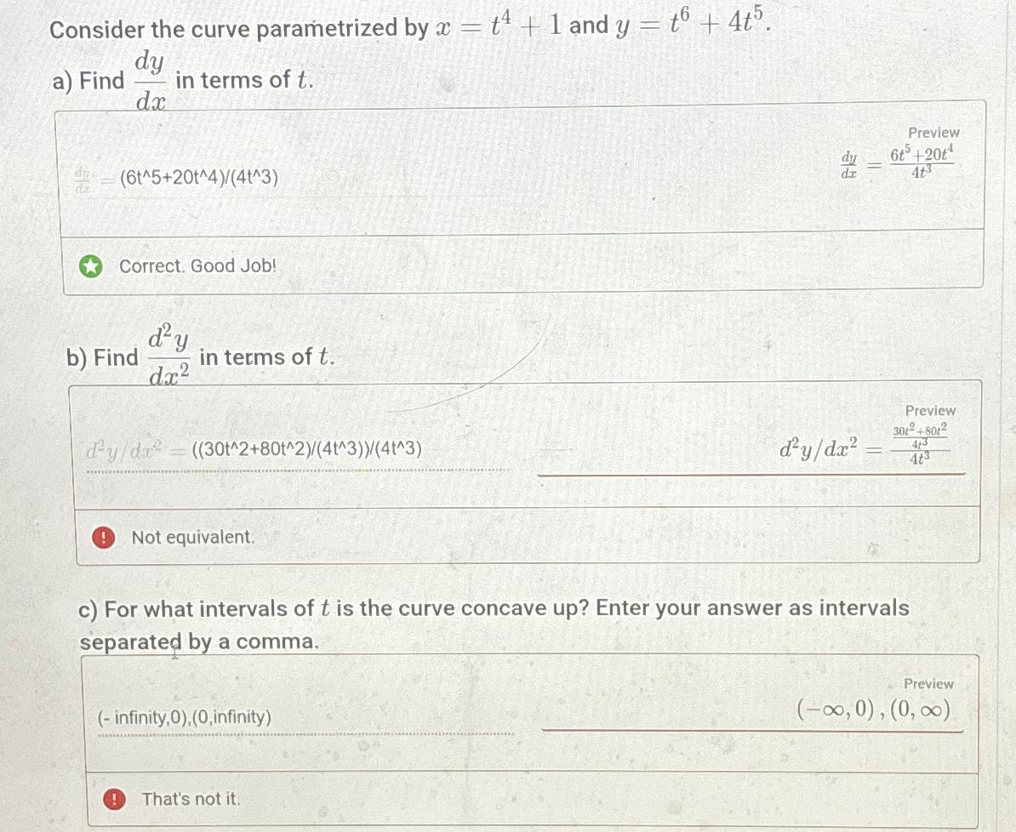Screen dimensions: 1016x832
Task: Click the red error icon beside "Not equivalent."
Action: [103, 538]
